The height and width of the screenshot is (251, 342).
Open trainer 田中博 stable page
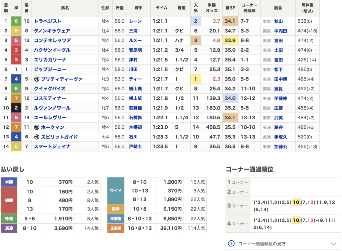click(x=281, y=79)
